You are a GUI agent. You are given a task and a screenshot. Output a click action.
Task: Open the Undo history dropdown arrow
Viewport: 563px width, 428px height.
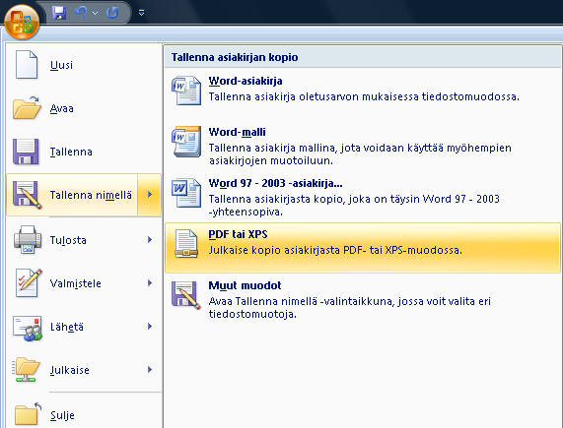[96, 13]
